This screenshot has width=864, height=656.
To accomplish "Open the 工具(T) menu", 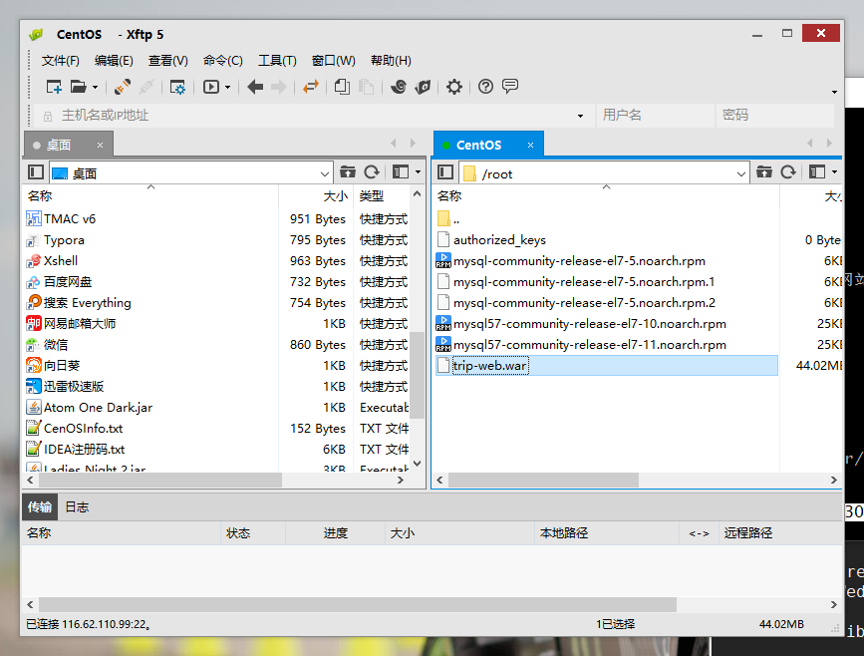I will tap(277, 61).
